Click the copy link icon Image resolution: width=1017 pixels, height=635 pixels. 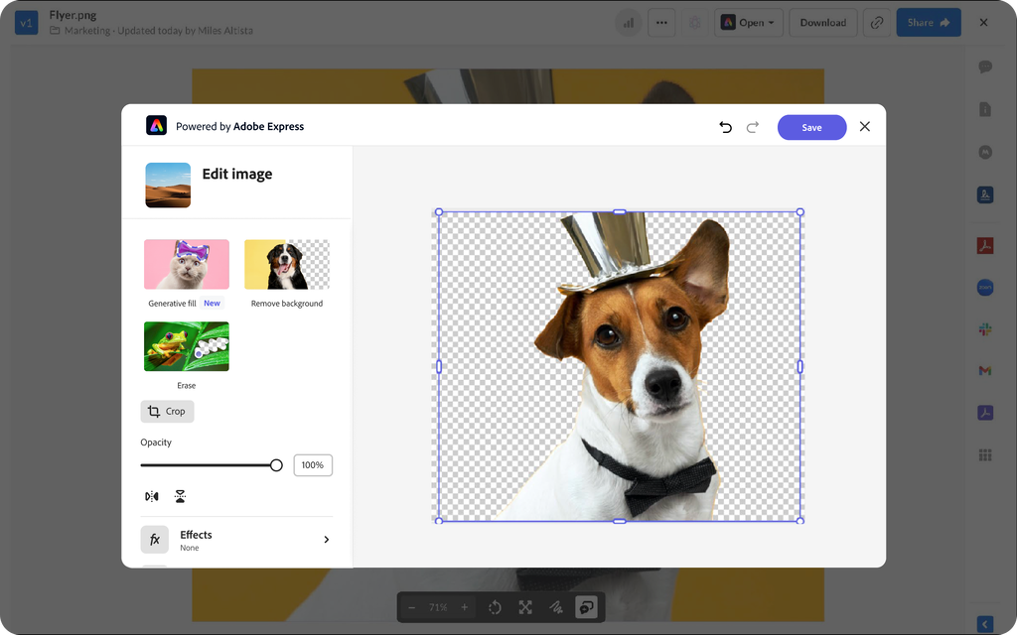tap(876, 23)
